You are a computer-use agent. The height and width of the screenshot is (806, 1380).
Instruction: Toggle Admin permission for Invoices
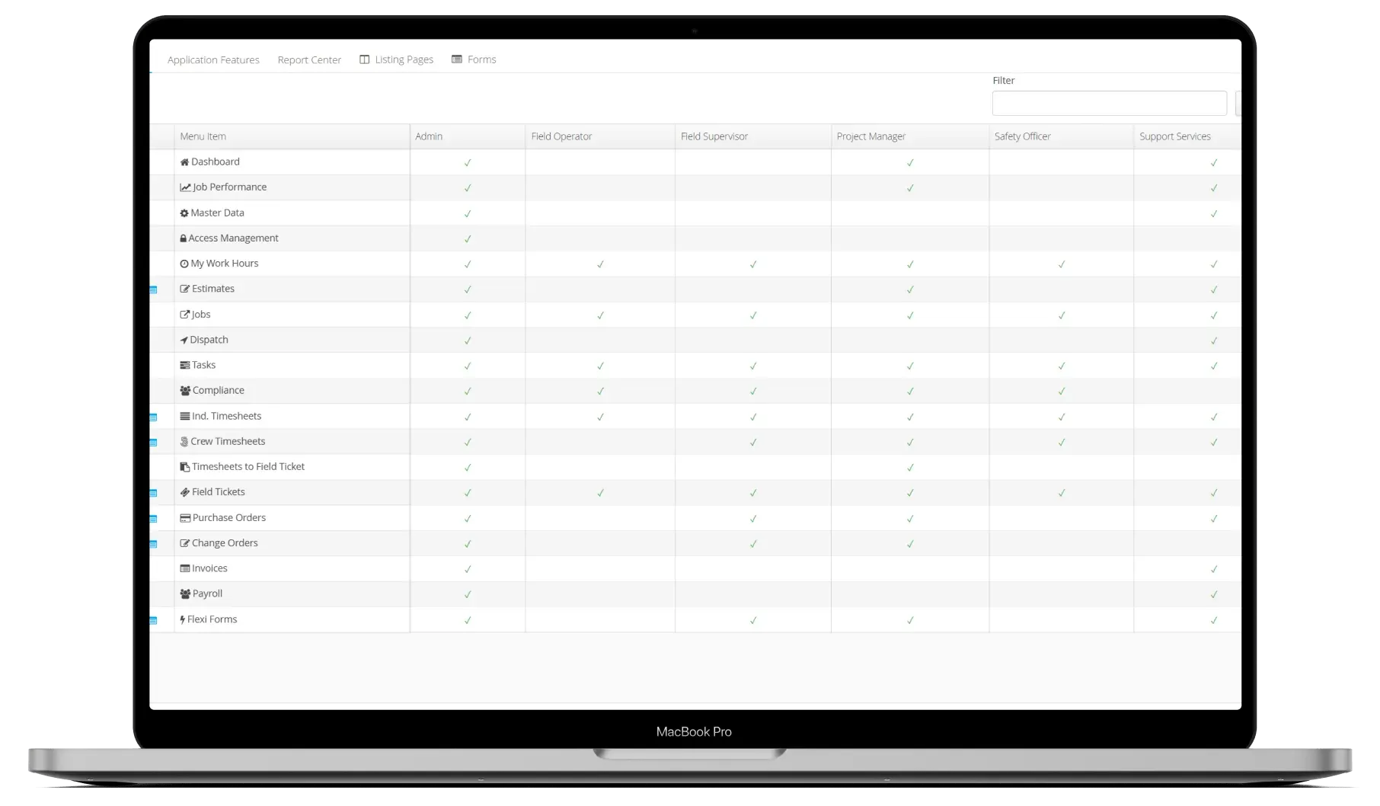(x=467, y=568)
